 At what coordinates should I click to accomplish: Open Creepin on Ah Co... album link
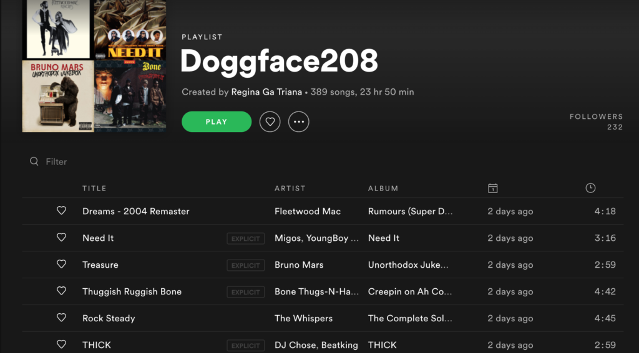point(410,291)
